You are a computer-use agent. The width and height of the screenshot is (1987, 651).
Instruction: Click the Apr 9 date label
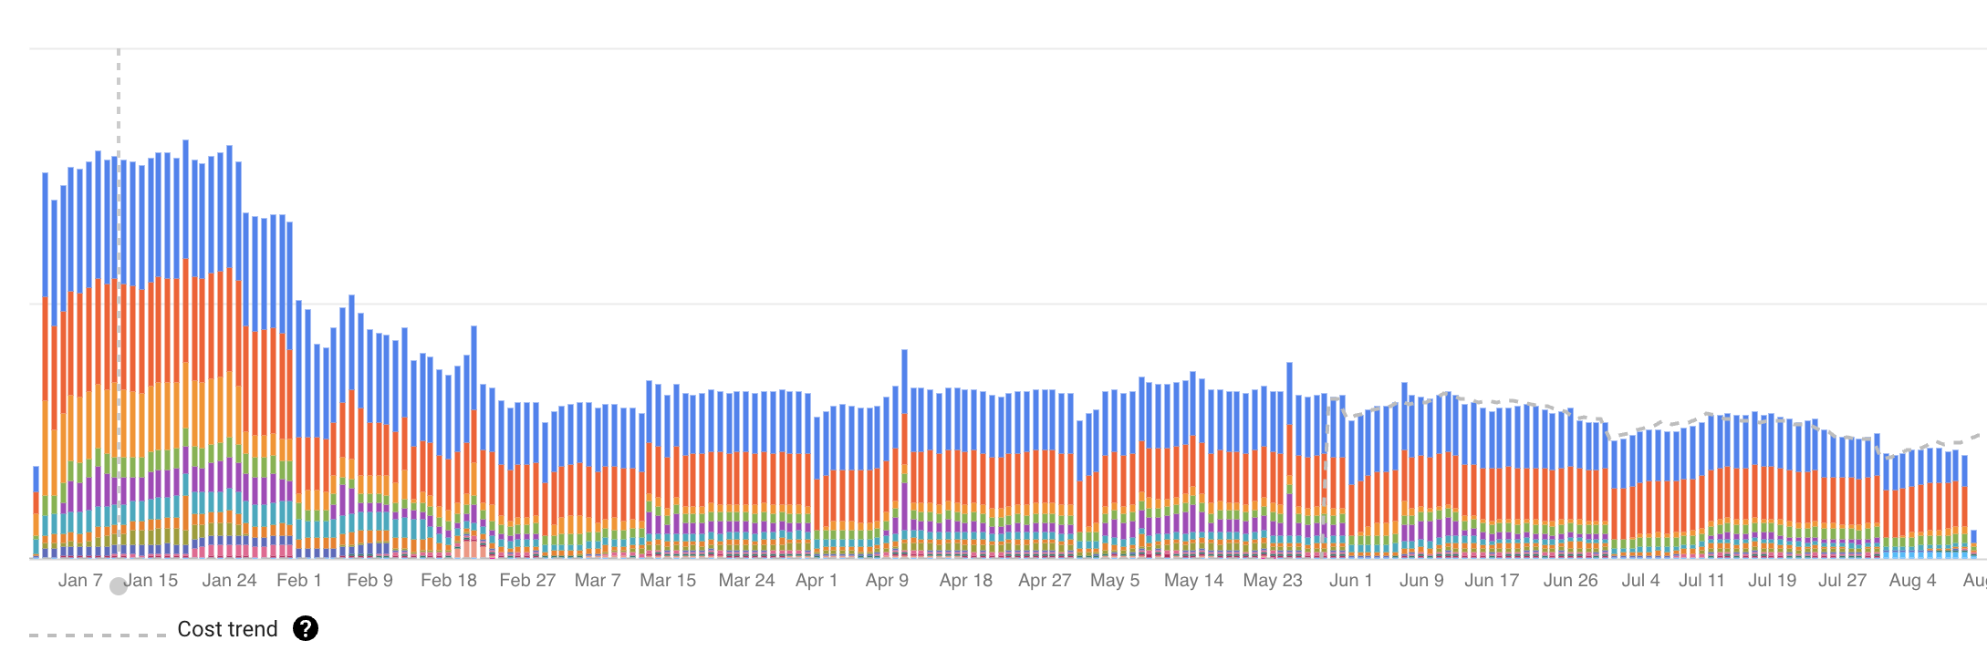pos(887,580)
